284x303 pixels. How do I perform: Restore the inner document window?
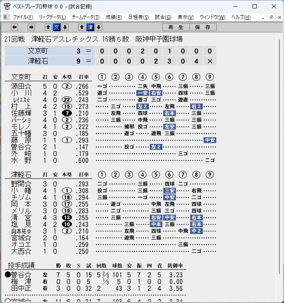(x=271, y=17)
